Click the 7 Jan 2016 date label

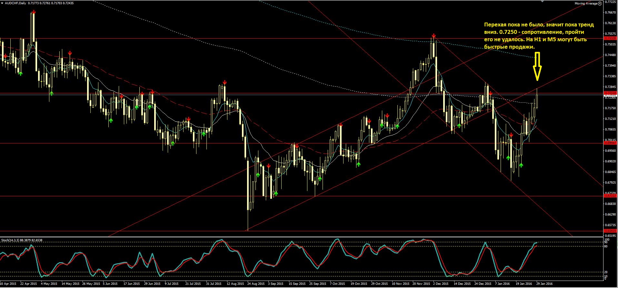503,284
